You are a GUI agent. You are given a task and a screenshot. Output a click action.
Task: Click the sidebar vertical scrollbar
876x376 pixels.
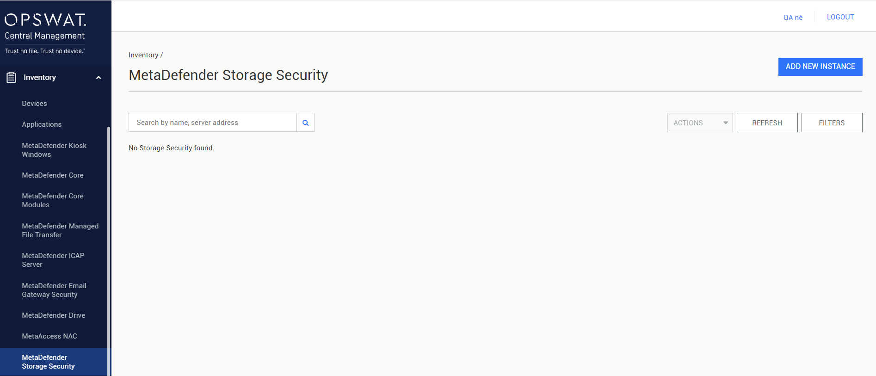pyautogui.click(x=109, y=250)
